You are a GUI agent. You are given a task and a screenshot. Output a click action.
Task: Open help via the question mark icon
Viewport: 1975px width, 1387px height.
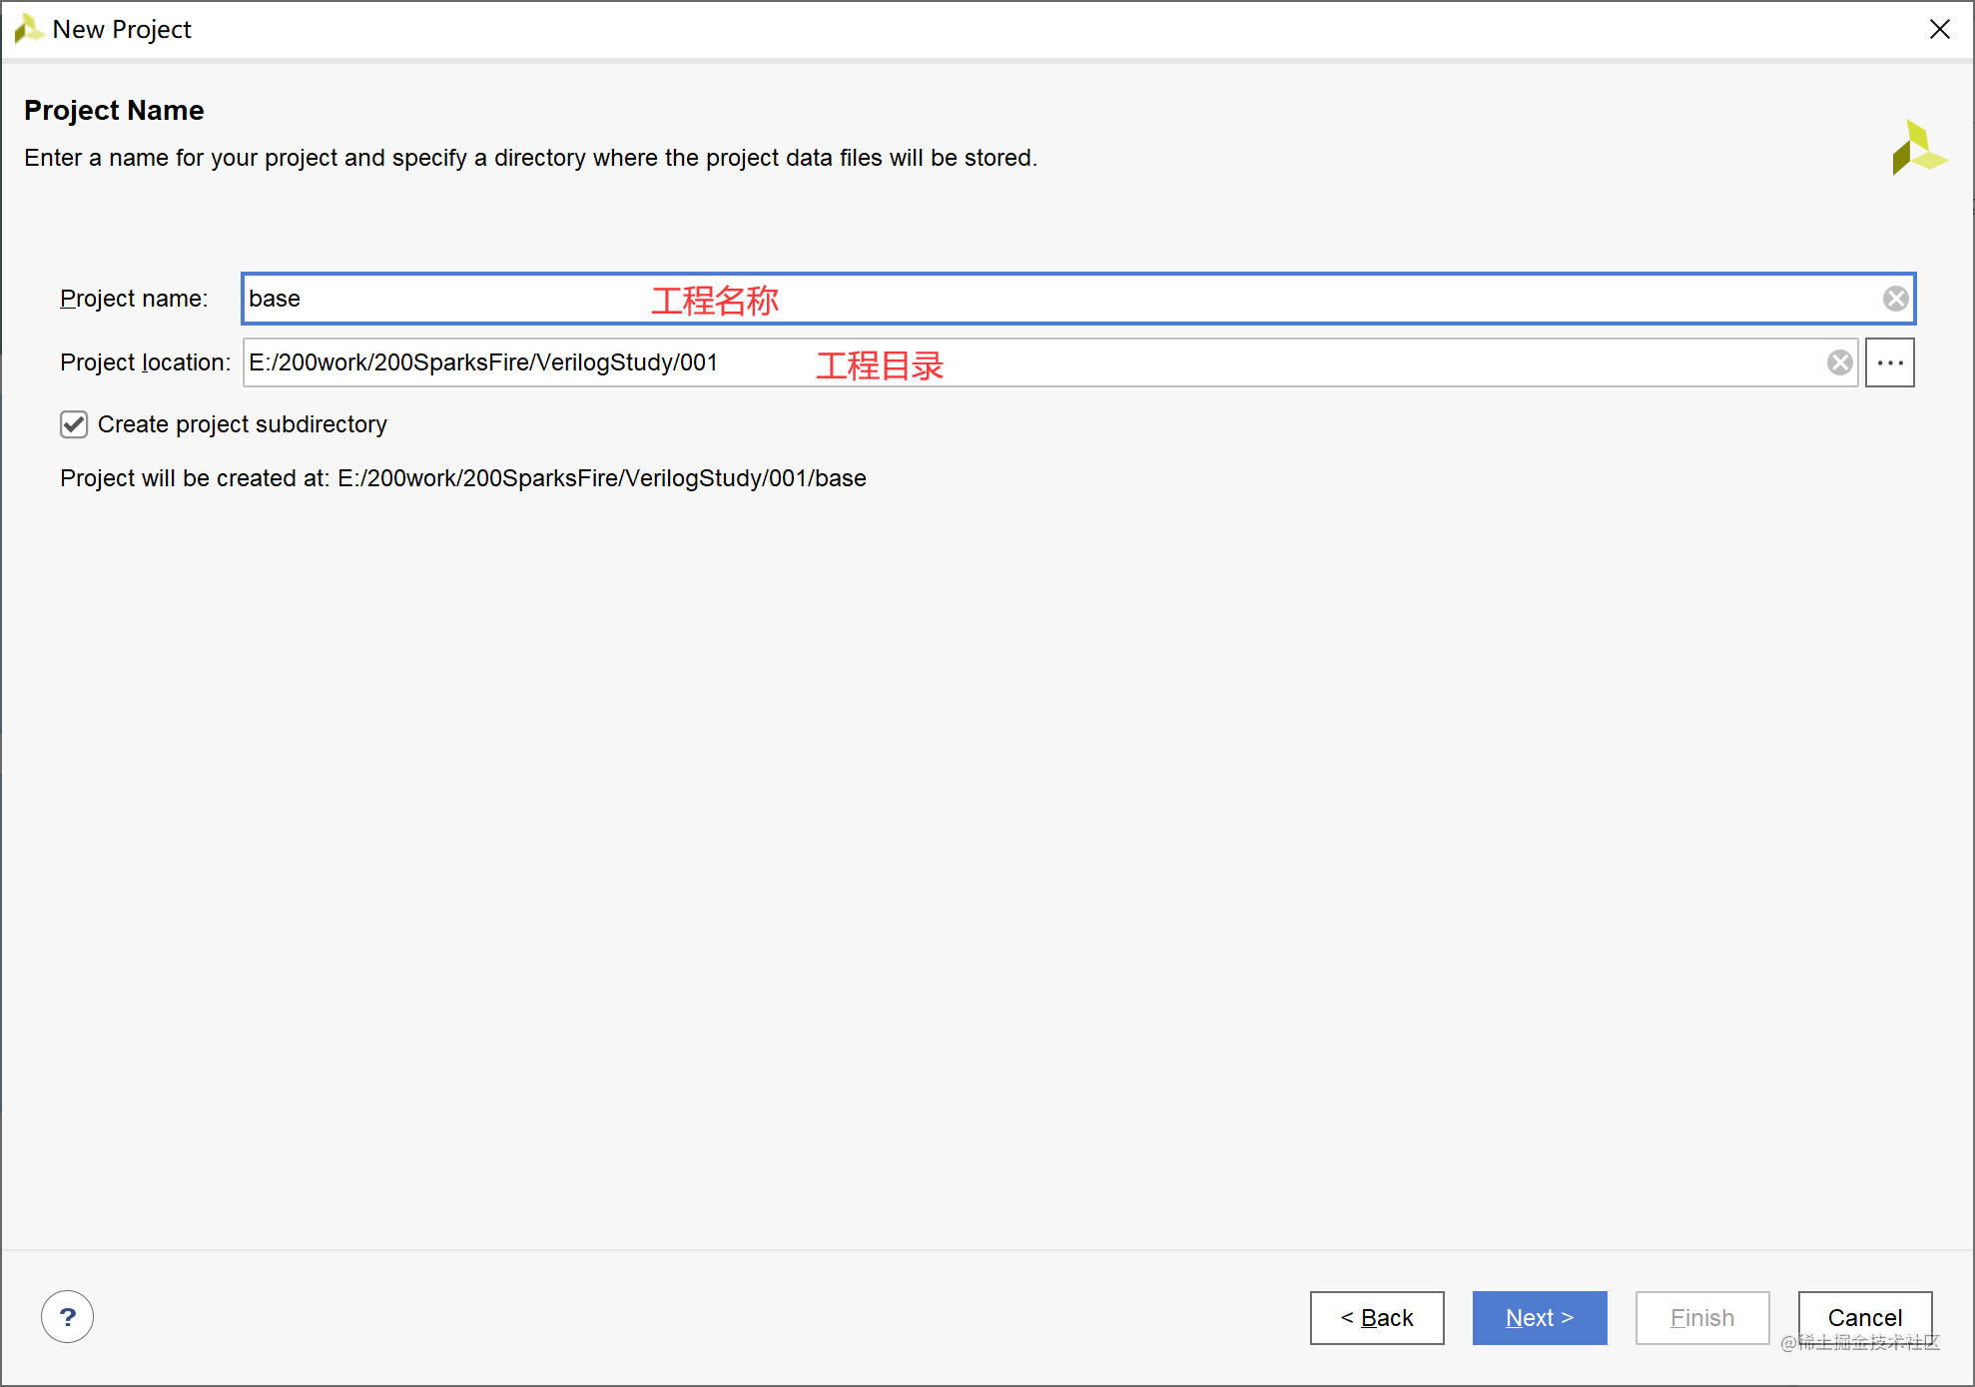click(67, 1317)
